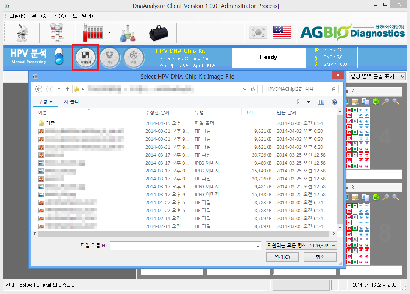The image size is (410, 294).
Task: Open the 분석(A) menu
Action: (40, 16)
